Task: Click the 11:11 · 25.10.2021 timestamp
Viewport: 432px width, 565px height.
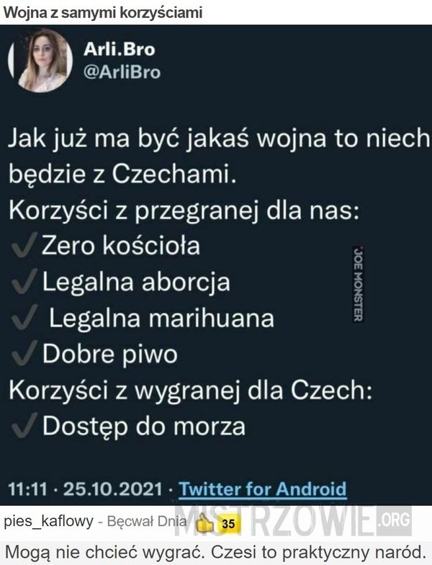Action: (x=85, y=489)
